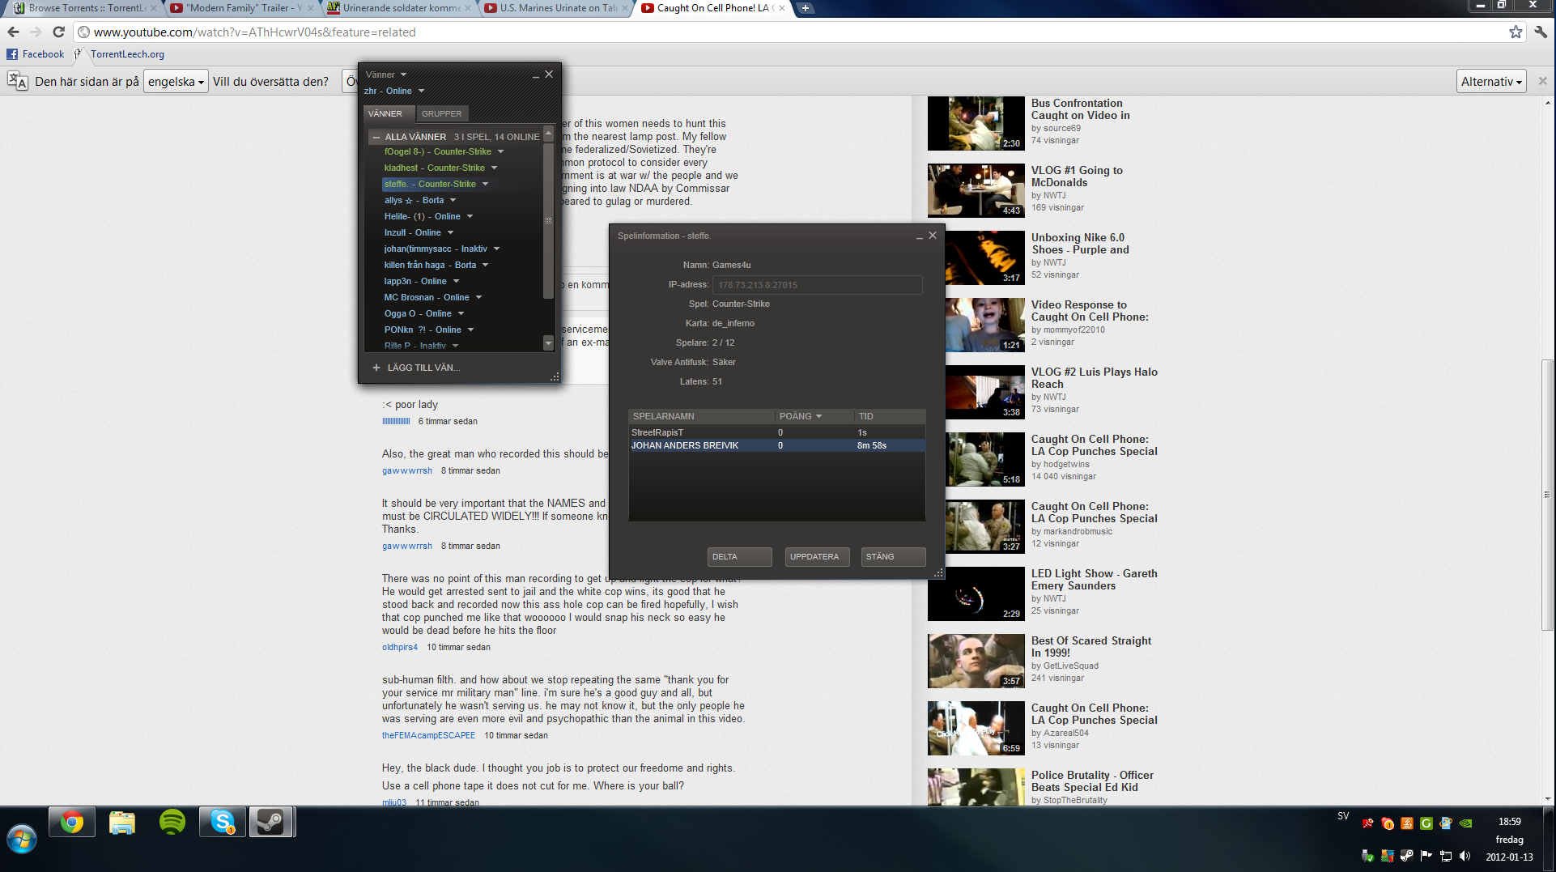Switch to Modern Family Trailer tab
Viewport: 1556px width, 872px height.
point(243,8)
